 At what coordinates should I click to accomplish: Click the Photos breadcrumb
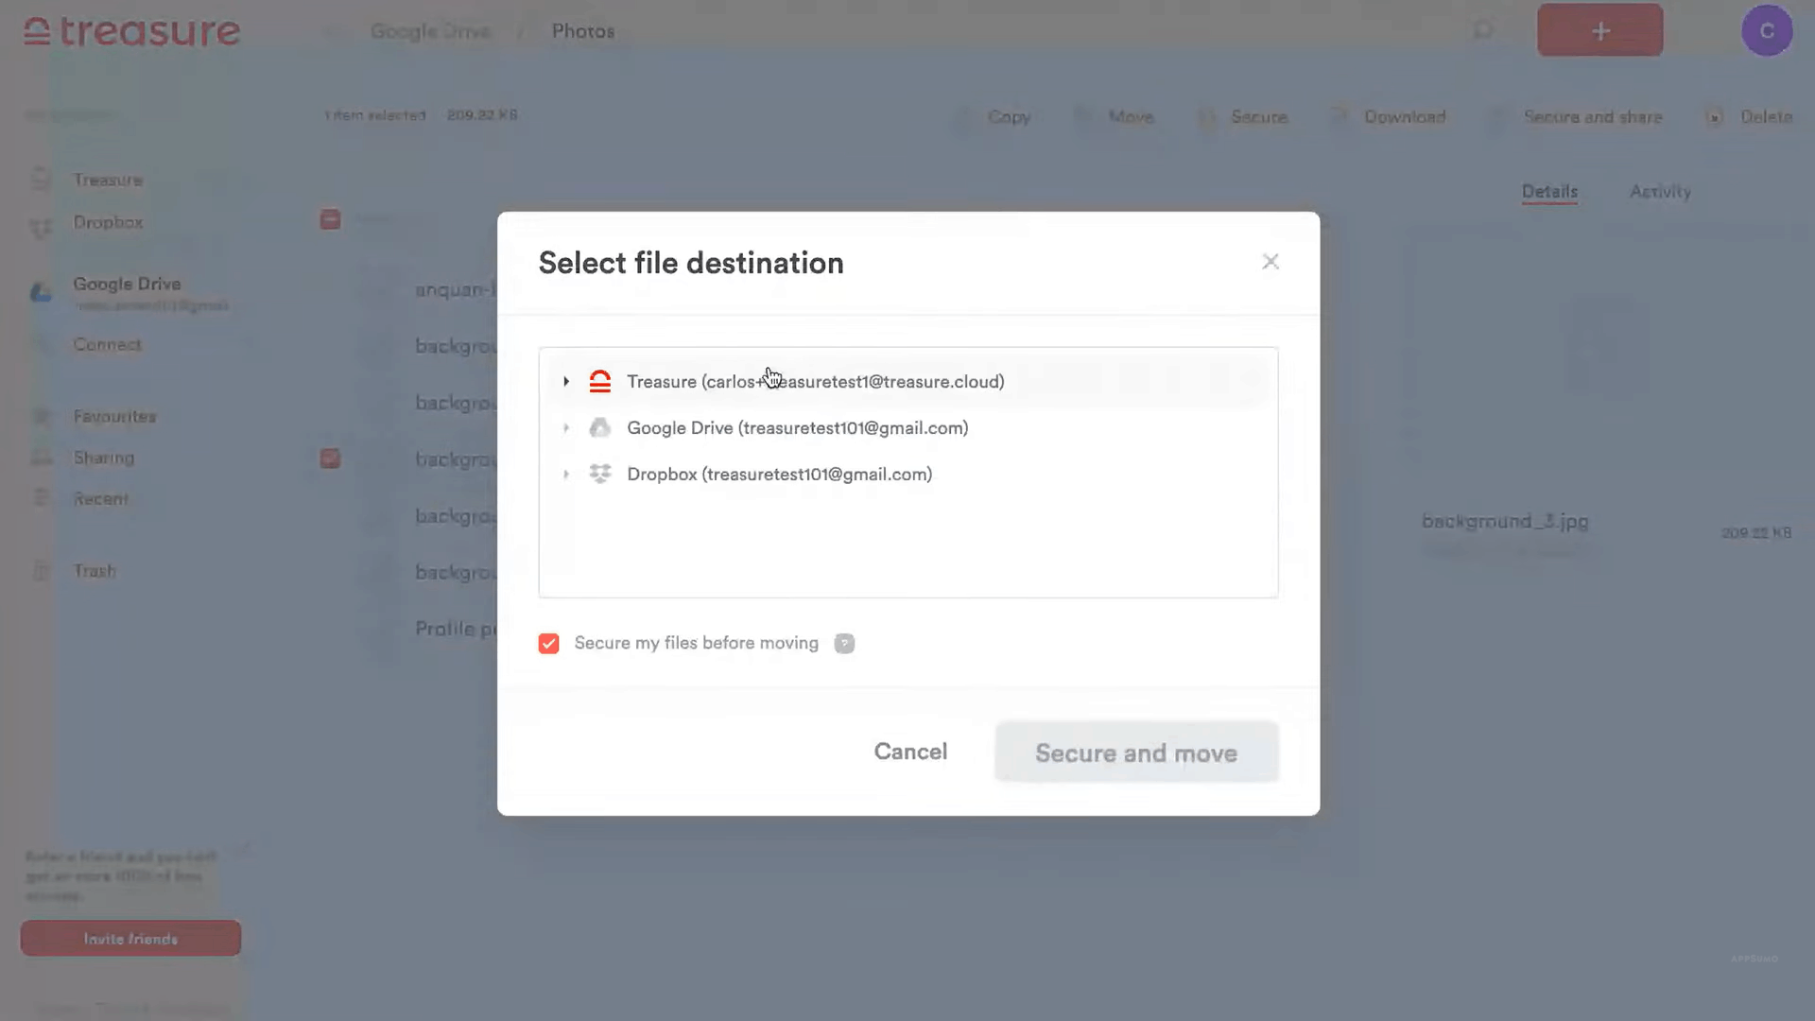583,31
